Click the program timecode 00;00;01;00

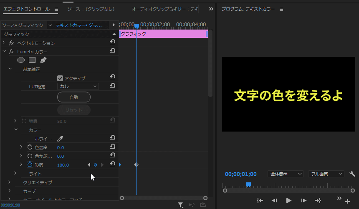240,174
